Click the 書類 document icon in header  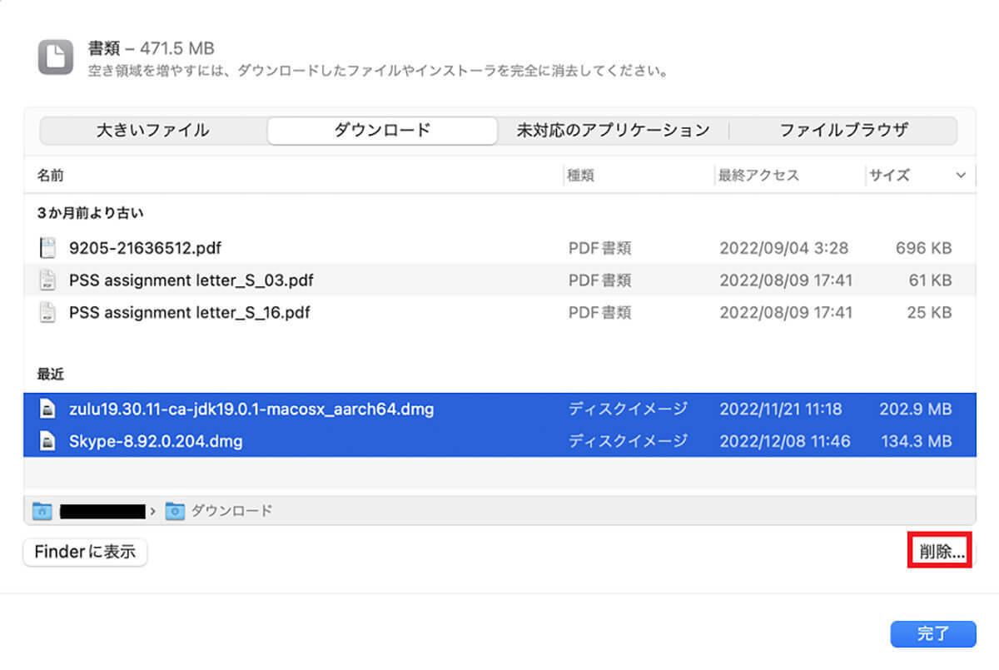[x=56, y=57]
